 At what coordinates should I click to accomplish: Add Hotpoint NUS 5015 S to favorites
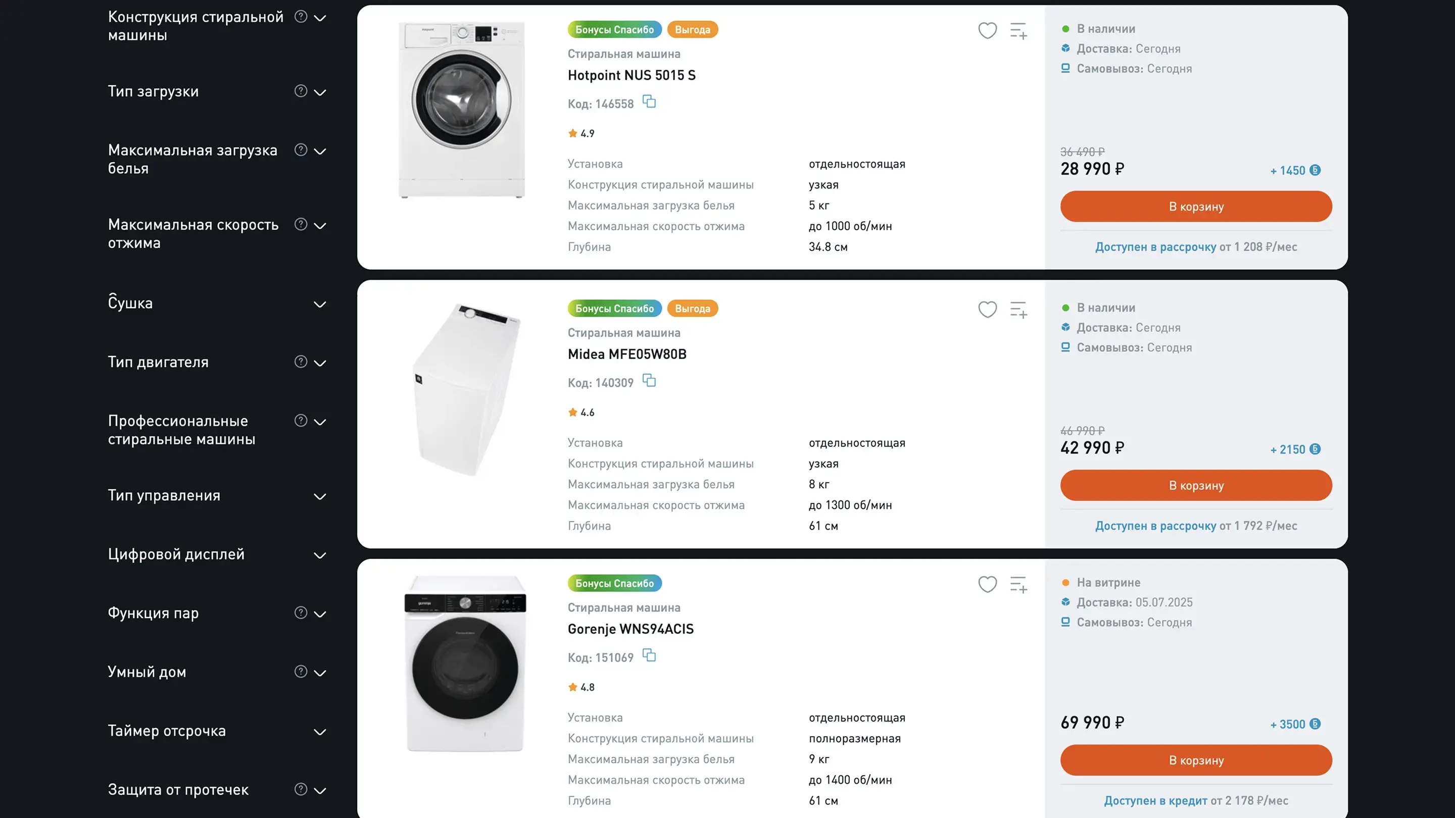coord(987,30)
